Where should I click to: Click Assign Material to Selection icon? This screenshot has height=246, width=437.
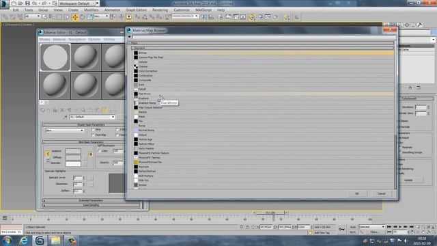point(55,110)
